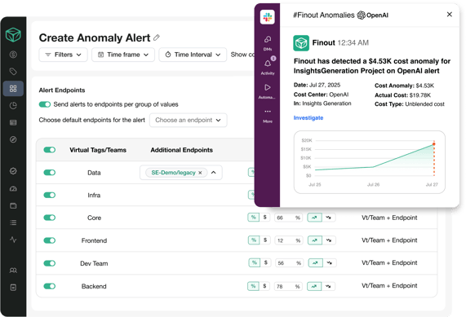Click the Backend threshold field showing 78

(288, 286)
